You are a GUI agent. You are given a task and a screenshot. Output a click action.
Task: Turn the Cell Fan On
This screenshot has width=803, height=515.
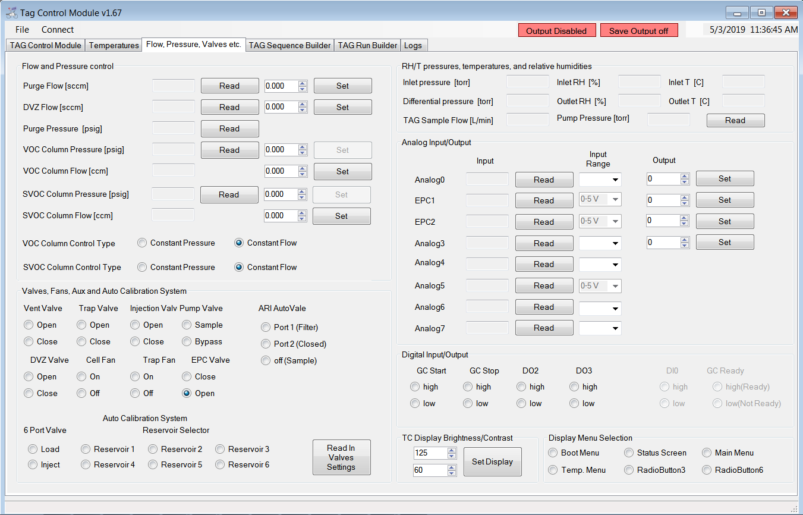[89, 376]
